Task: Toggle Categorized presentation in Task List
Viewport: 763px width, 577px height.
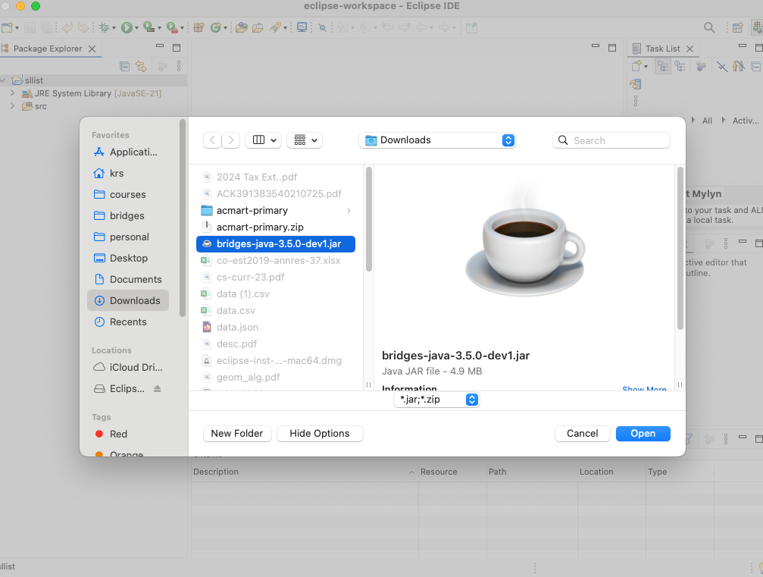Action: coord(663,66)
